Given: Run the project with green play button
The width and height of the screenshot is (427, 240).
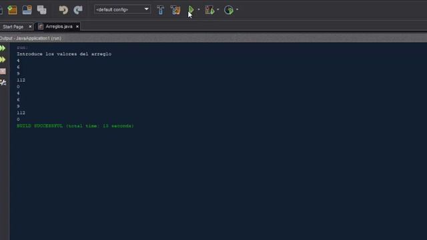Looking at the screenshot, I should [x=191, y=10].
